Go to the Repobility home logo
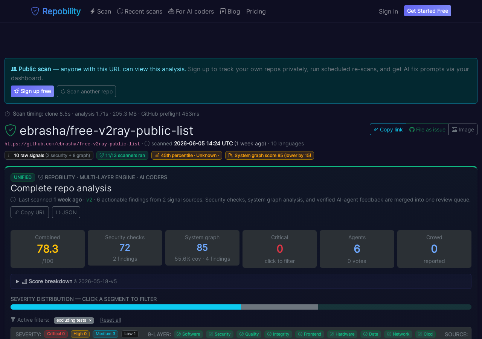482x339 pixels. [x=56, y=11]
